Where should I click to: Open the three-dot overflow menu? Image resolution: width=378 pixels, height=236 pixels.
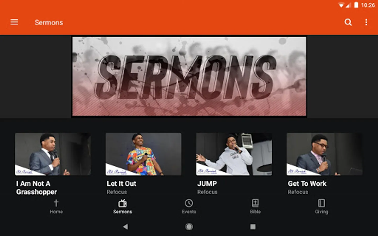[366, 22]
